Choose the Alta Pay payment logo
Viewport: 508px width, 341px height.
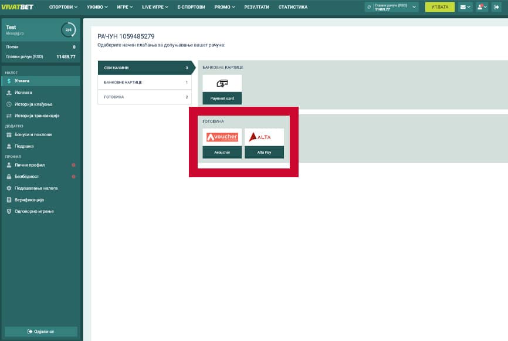point(264,137)
